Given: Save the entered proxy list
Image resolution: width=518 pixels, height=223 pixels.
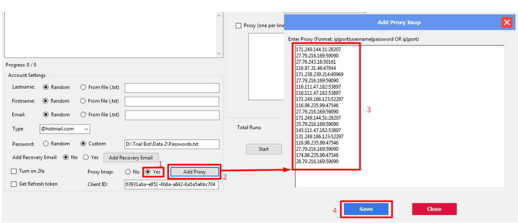Looking at the screenshot, I should tap(366, 209).
